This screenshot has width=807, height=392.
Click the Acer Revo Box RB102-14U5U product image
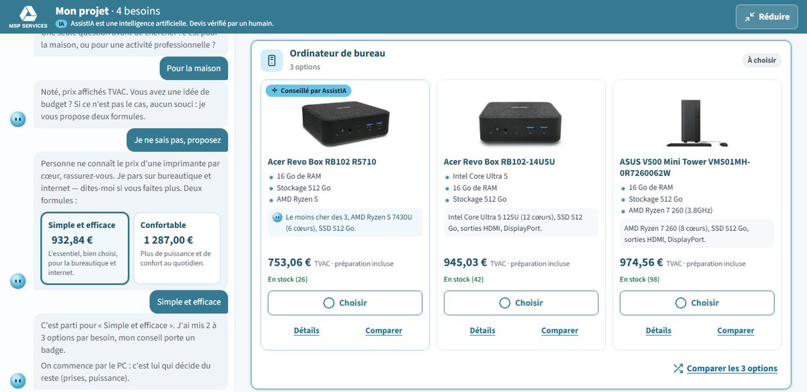point(521,122)
